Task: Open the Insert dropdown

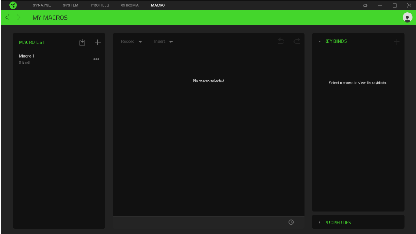Action: [163, 42]
